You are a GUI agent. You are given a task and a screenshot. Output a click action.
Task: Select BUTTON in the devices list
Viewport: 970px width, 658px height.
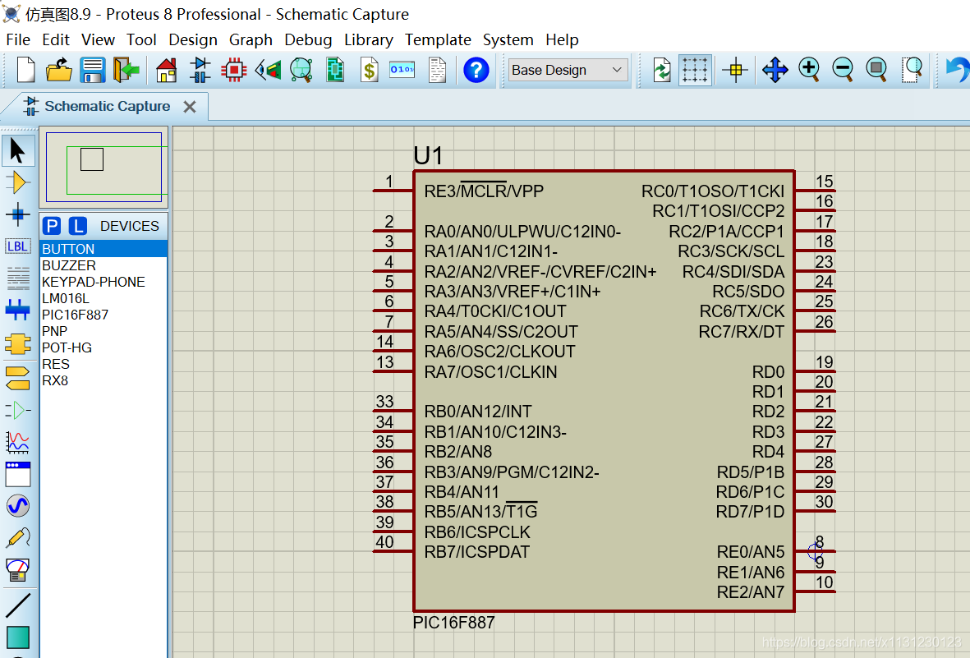103,249
